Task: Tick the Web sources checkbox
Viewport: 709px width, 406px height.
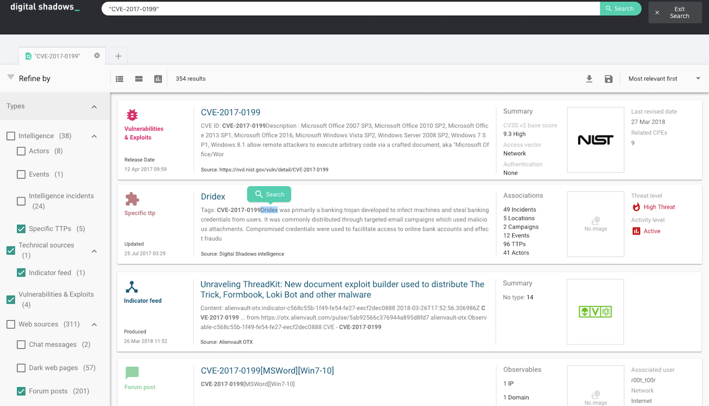Action: [x=11, y=324]
